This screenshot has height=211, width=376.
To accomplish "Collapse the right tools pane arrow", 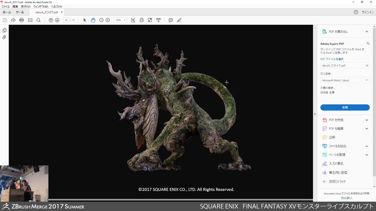I will [x=315, y=114].
